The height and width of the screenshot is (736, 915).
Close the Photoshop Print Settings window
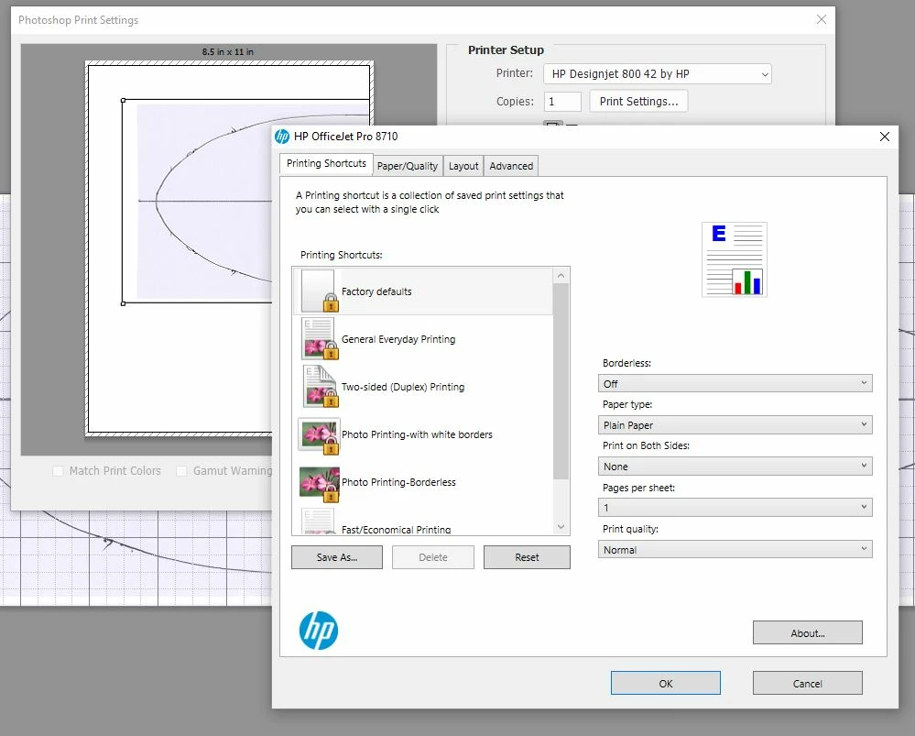[821, 19]
